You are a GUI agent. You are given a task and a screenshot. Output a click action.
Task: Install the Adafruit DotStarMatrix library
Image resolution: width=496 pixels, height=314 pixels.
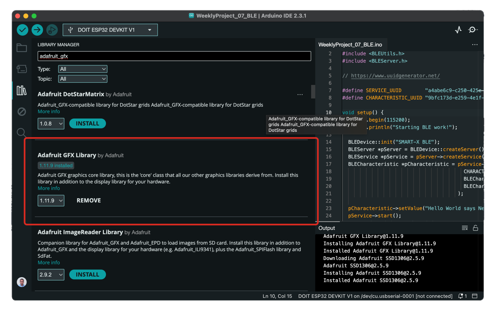pyautogui.click(x=87, y=124)
